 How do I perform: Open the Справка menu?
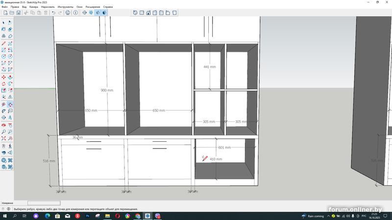tap(108, 7)
